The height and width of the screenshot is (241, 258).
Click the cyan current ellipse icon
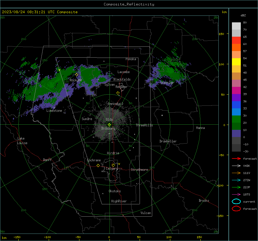(236, 201)
